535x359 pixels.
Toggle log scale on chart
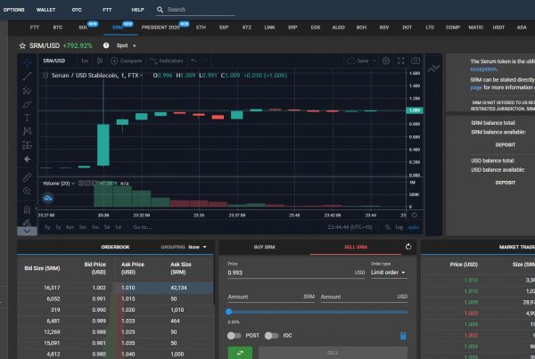[399, 227]
